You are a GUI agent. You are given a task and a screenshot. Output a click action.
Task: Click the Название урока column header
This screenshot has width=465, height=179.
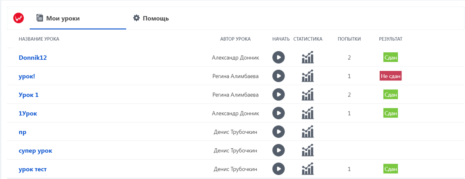pos(39,39)
